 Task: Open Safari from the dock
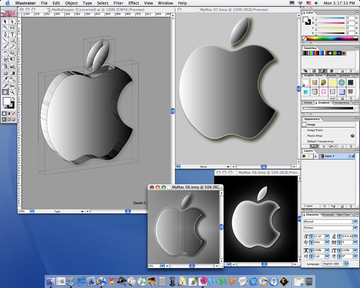(71, 281)
